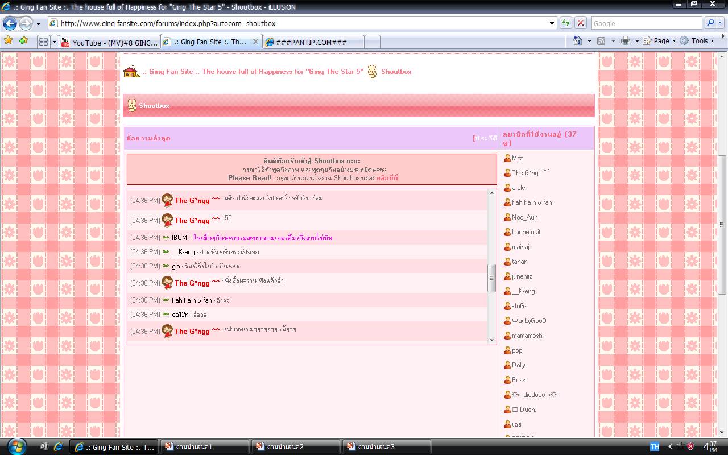
Task: Go to browser Home page icon
Action: (x=578, y=40)
